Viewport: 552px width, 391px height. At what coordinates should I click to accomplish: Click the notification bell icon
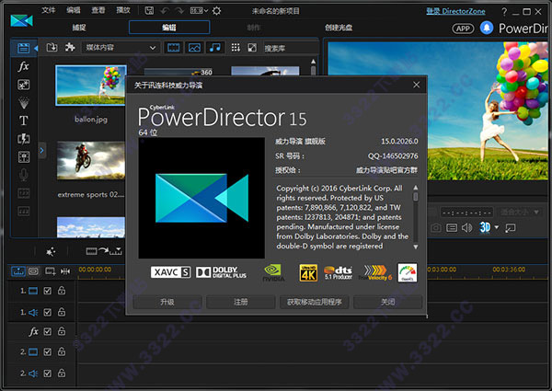(487, 28)
